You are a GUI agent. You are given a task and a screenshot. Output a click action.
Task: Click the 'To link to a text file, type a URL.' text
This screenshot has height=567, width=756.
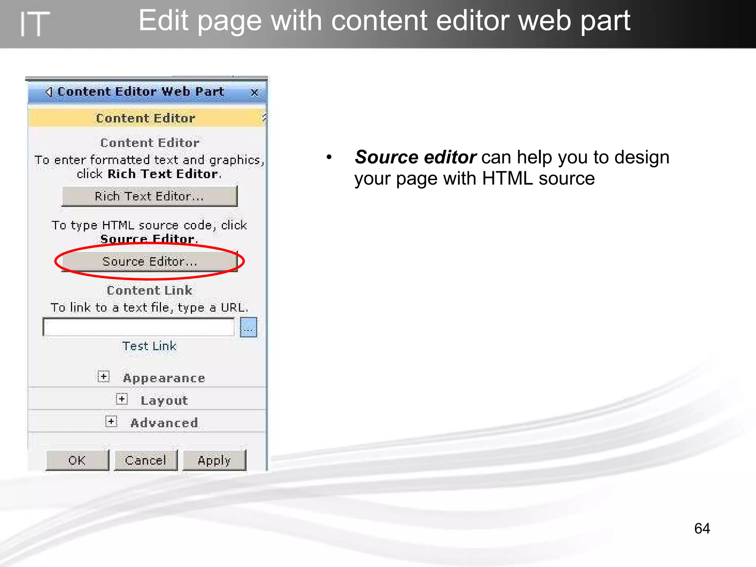150,307
